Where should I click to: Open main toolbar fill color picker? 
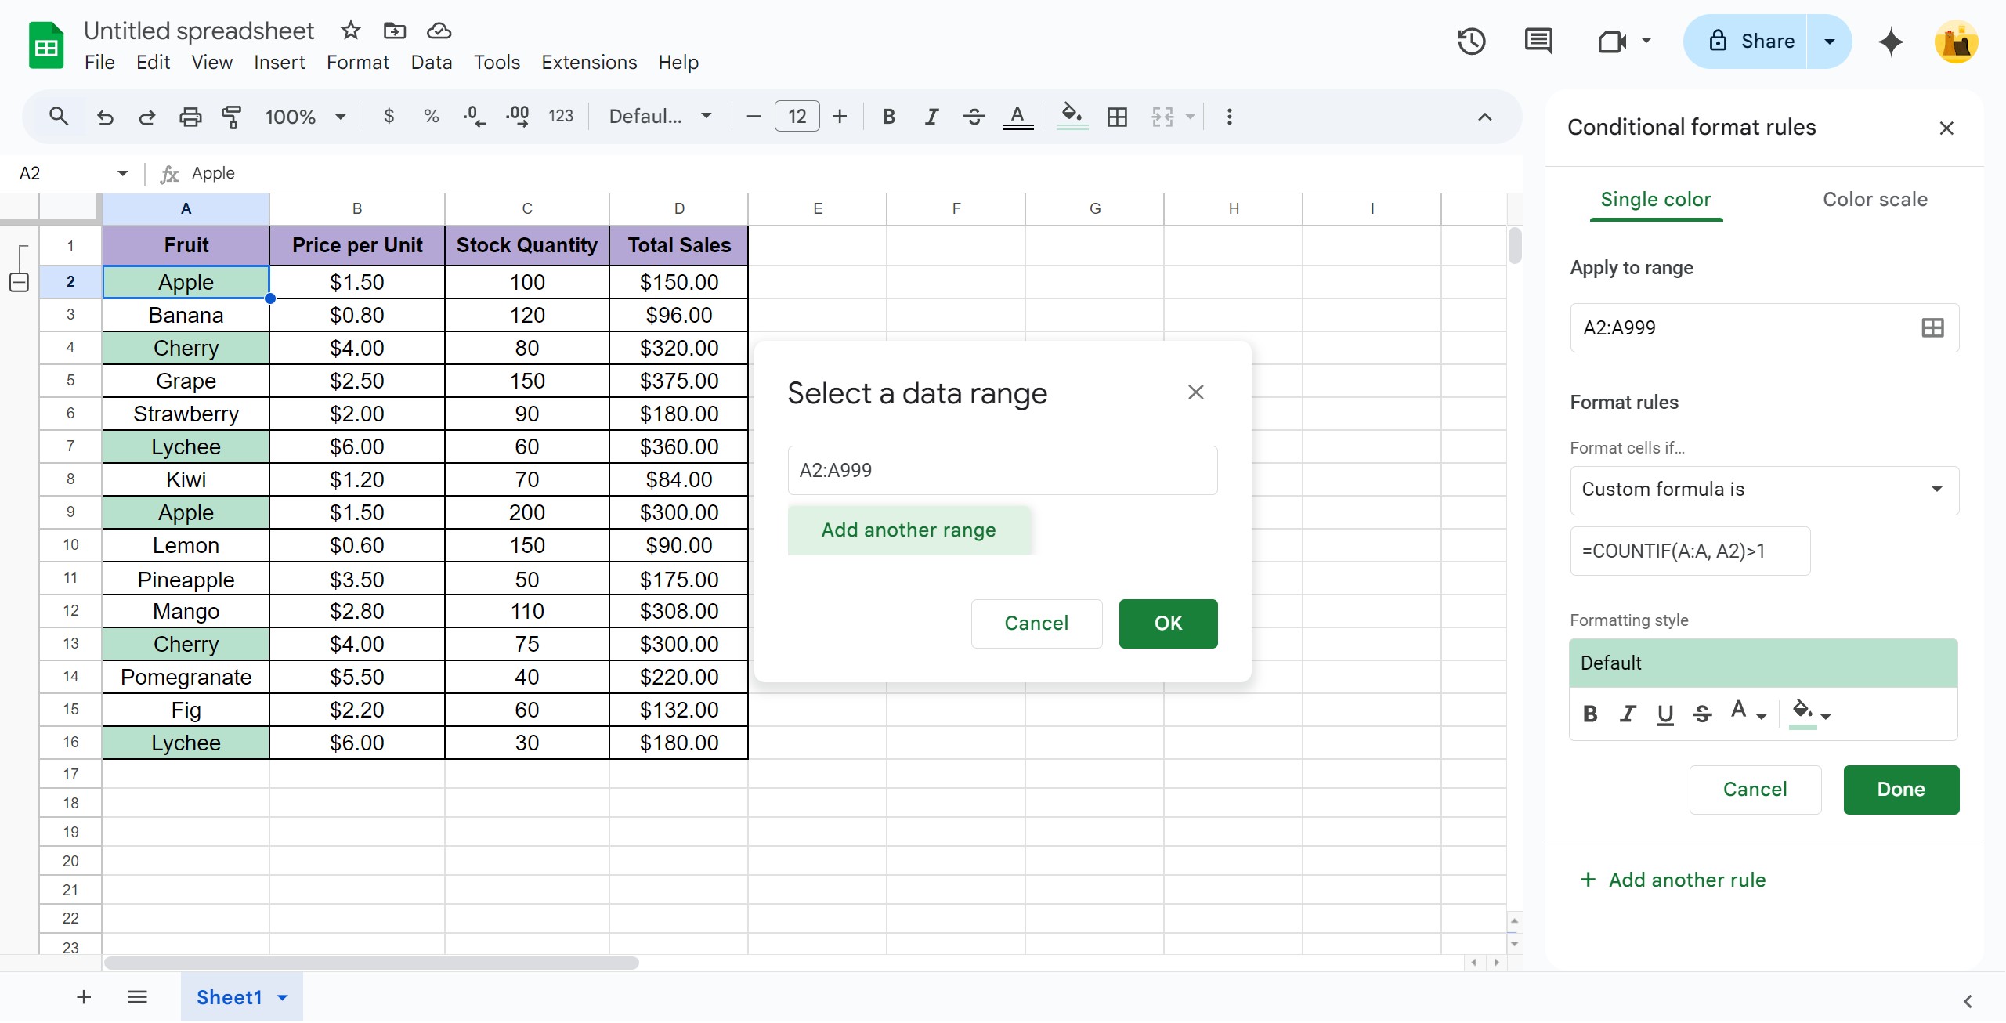pos(1072,117)
